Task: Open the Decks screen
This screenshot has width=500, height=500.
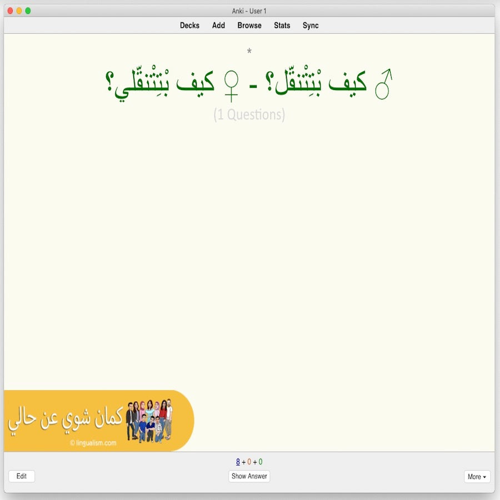Action: click(189, 25)
